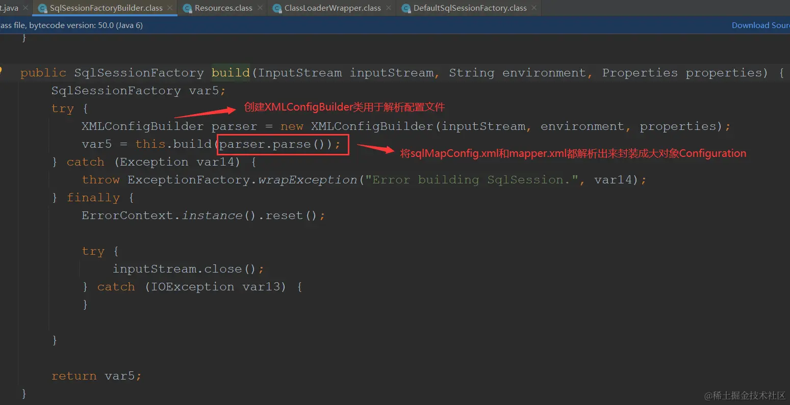790x405 pixels.
Task: Switch to the SqlSessionFactoryBuilder.class tab
Action: point(106,8)
